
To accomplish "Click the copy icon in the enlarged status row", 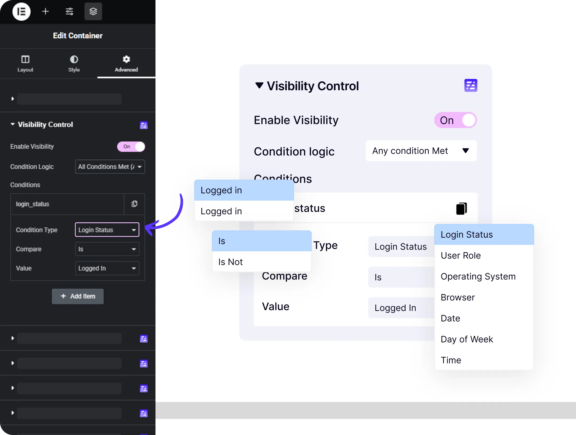I will coord(462,209).
